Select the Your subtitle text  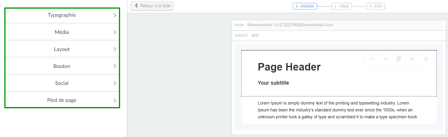pos(273,83)
